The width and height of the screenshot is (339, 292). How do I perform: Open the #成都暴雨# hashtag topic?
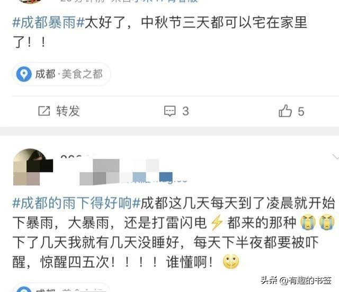pos(48,22)
